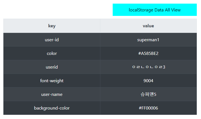
Task: Click the #FF00006 value cell
Action: [149, 108]
